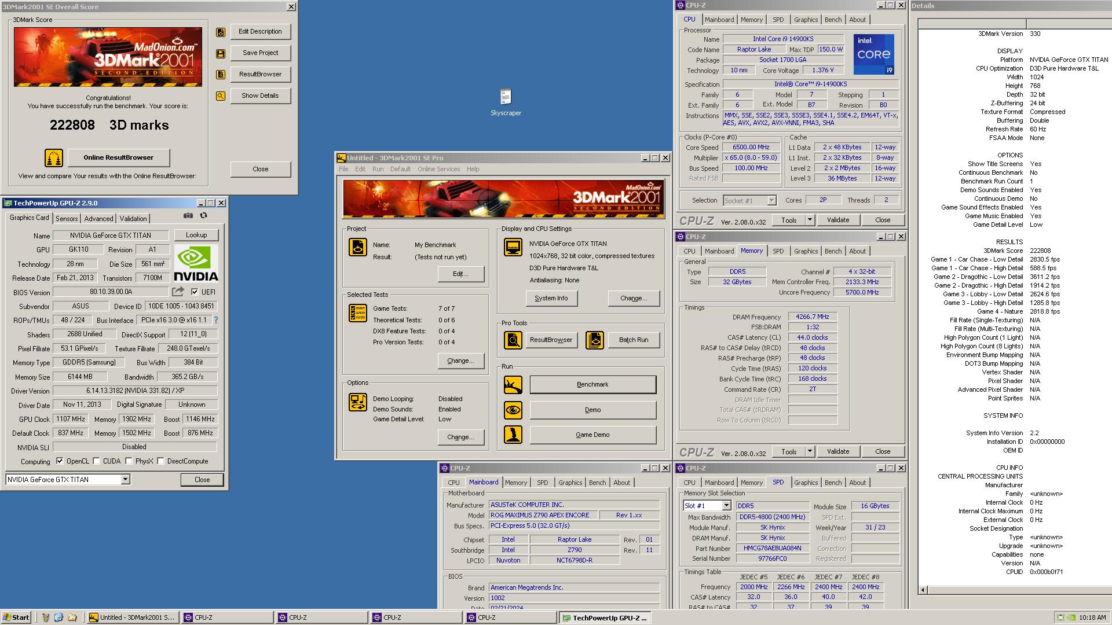Open the Online Services menu

point(438,169)
